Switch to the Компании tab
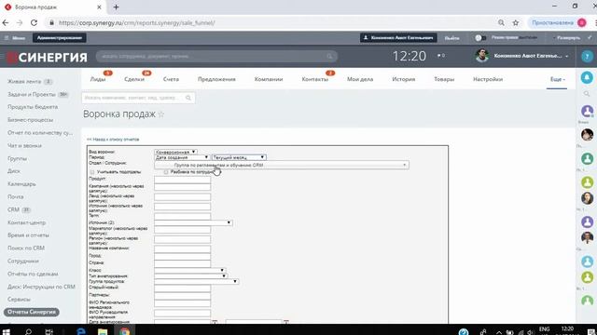The height and width of the screenshot is (335, 597). [269, 79]
